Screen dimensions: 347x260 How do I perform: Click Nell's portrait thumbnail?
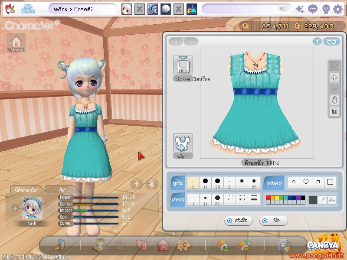(x=32, y=208)
